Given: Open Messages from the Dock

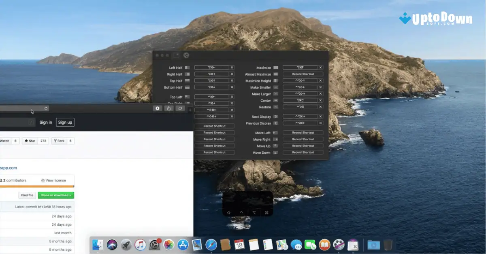Looking at the screenshot, I should pyautogui.click(x=296, y=245).
